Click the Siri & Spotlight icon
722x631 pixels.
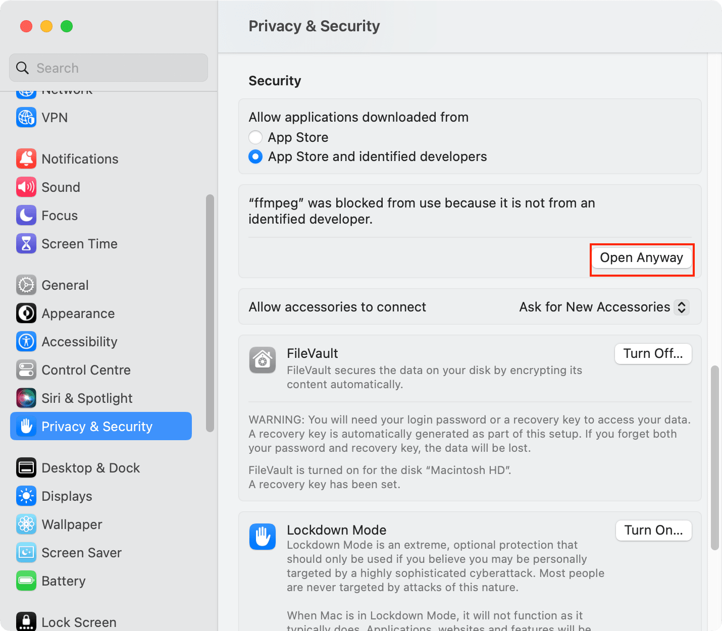26,398
